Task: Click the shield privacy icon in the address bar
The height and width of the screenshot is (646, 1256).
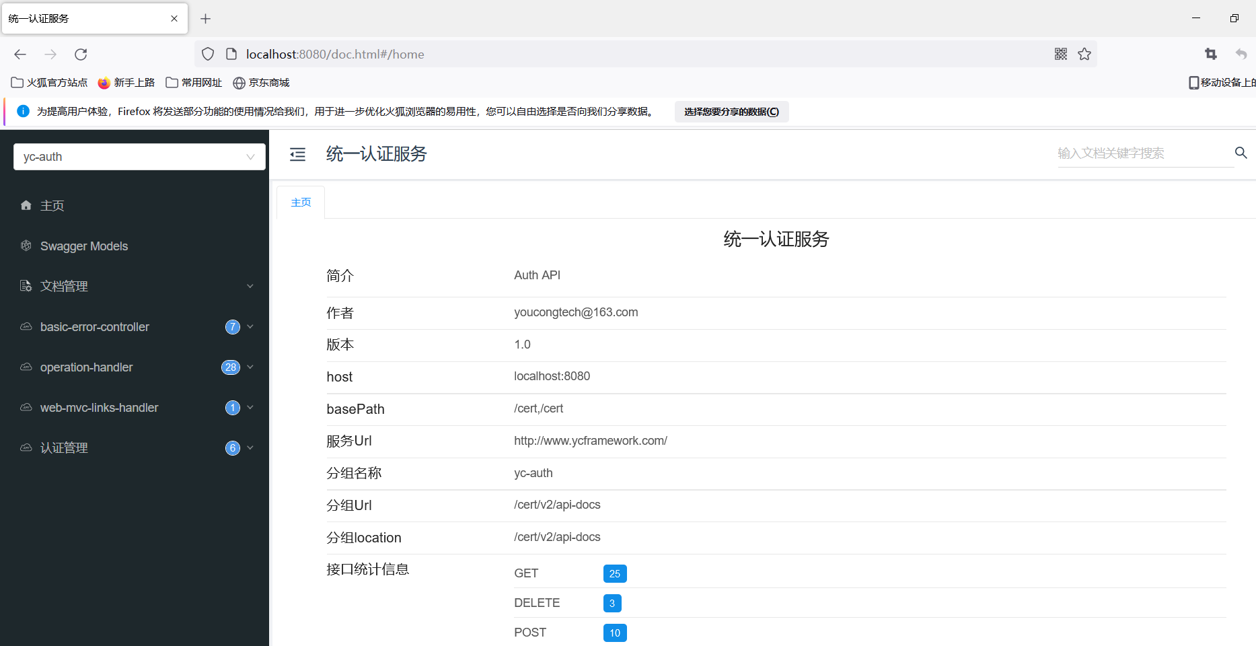Action: tap(207, 53)
